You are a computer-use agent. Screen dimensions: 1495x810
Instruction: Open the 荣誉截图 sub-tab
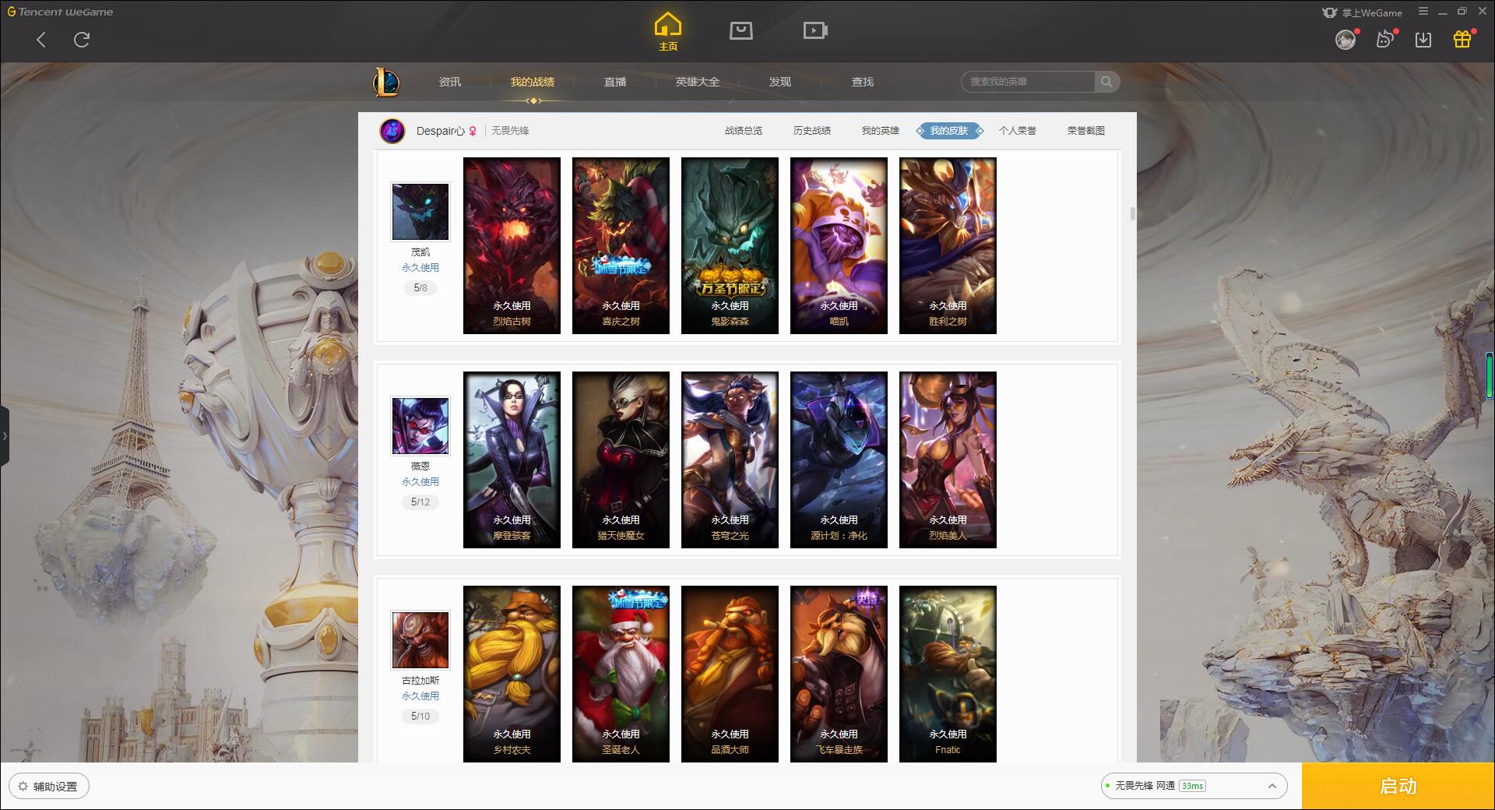coord(1086,131)
